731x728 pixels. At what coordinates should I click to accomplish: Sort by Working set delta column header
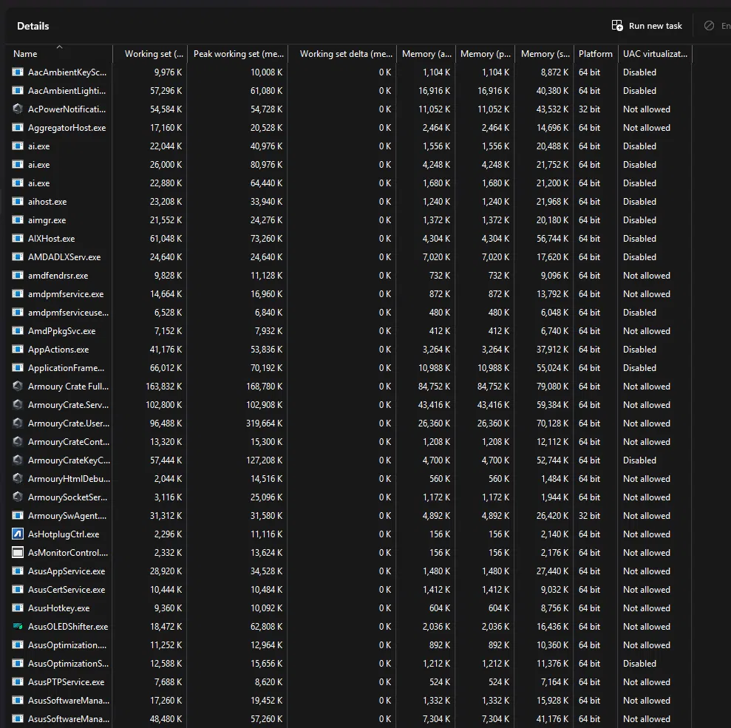pos(343,54)
